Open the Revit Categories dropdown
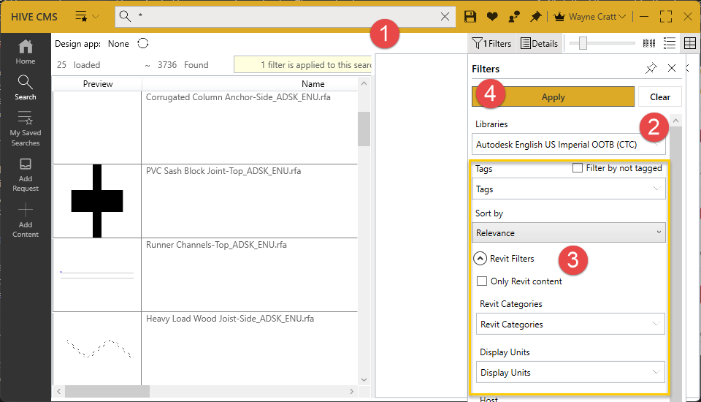Screen dimensions: 701x402 point(570,324)
